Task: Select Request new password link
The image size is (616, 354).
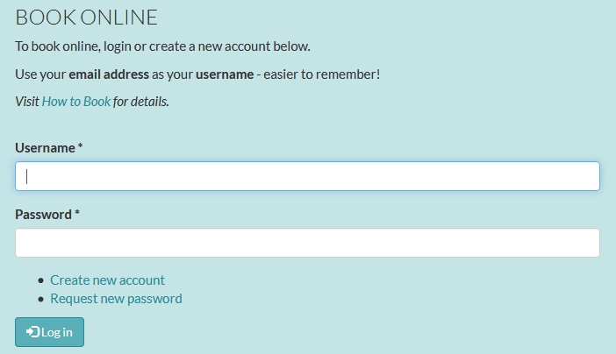Action: coord(116,299)
